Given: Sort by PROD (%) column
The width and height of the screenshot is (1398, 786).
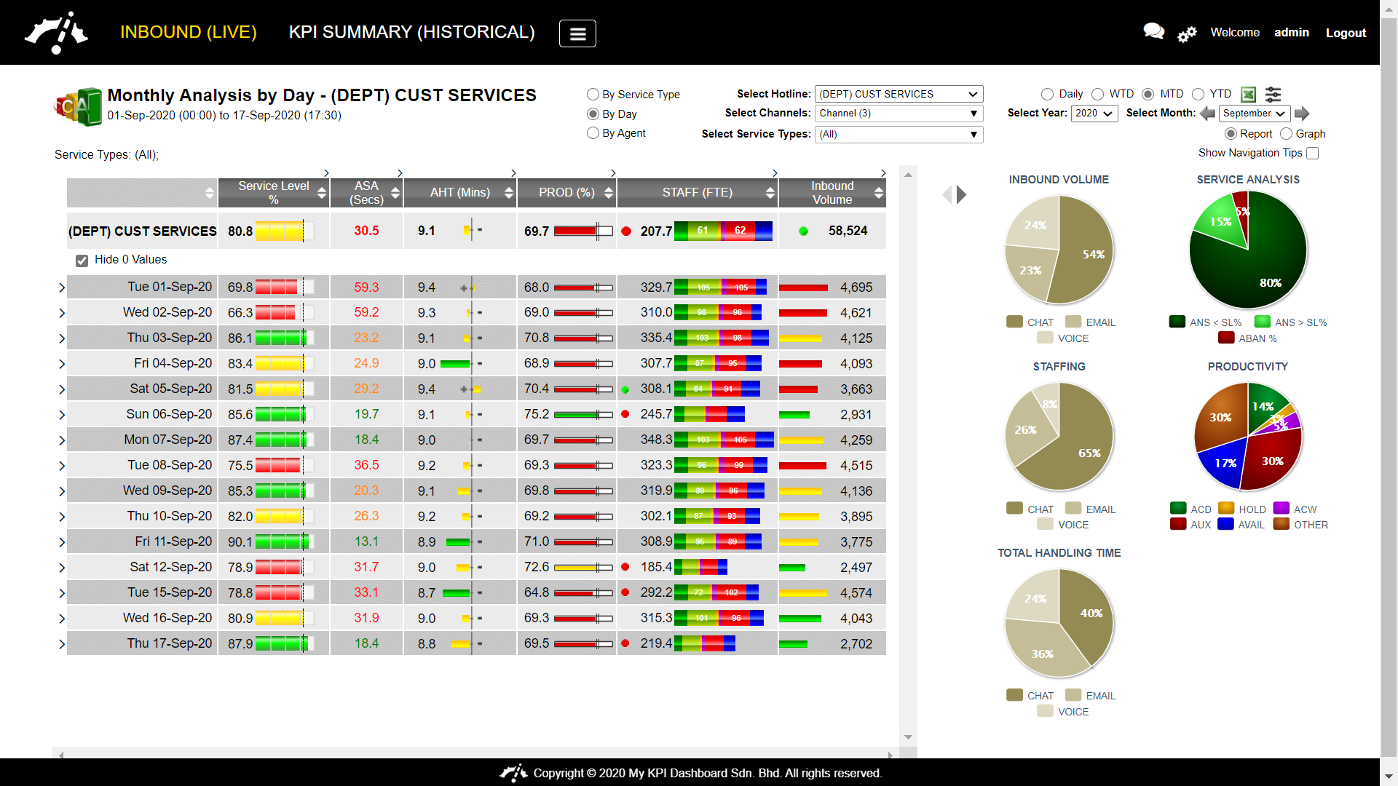Looking at the screenshot, I should click(x=609, y=193).
